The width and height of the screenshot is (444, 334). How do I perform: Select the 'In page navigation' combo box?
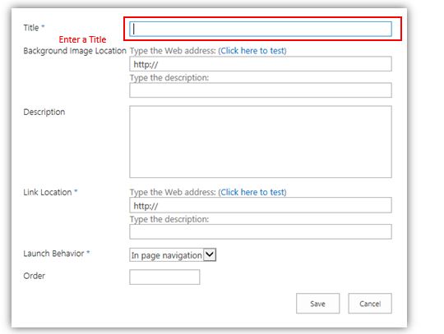click(173, 254)
